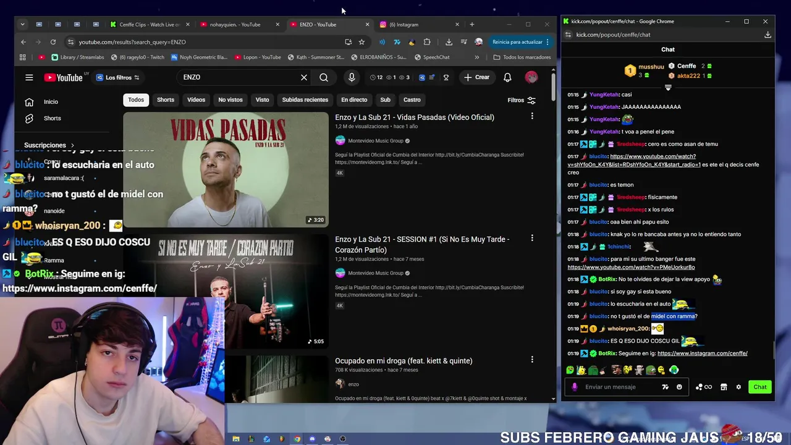791x445 pixels.
Task: Open Chrome menu next to Reinicia para actualizar
Action: 548,42
